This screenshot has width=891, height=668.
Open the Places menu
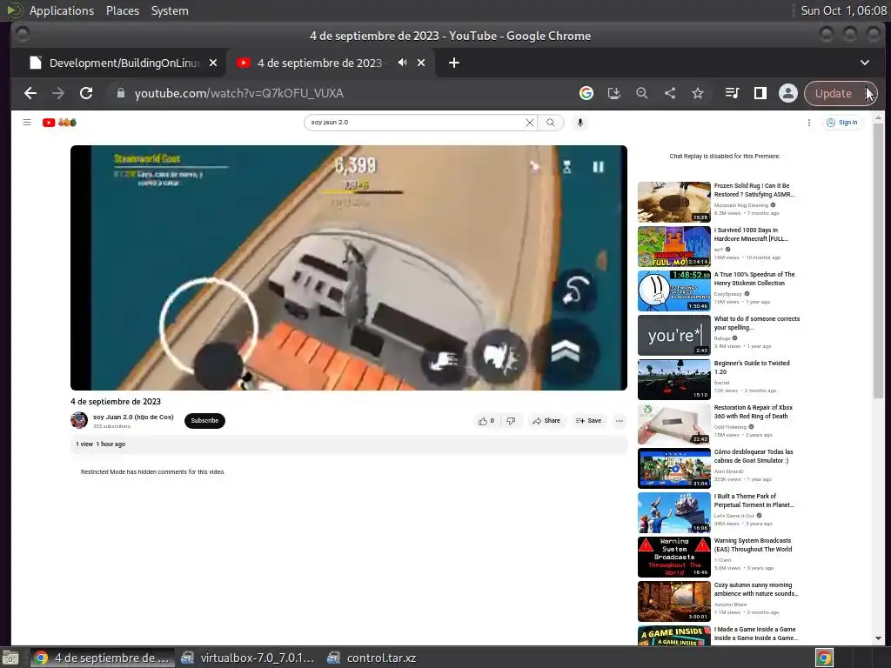click(123, 10)
